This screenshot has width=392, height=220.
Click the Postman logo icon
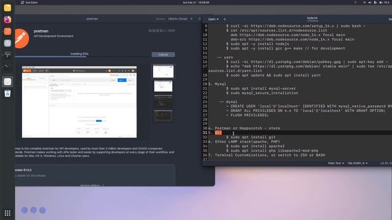point(21,38)
